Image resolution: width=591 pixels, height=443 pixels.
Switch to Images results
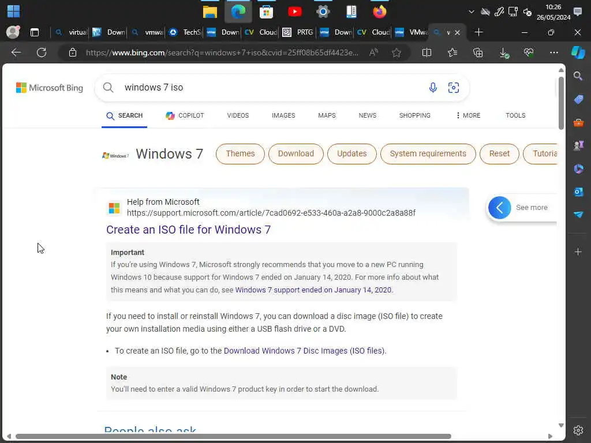pos(283,115)
